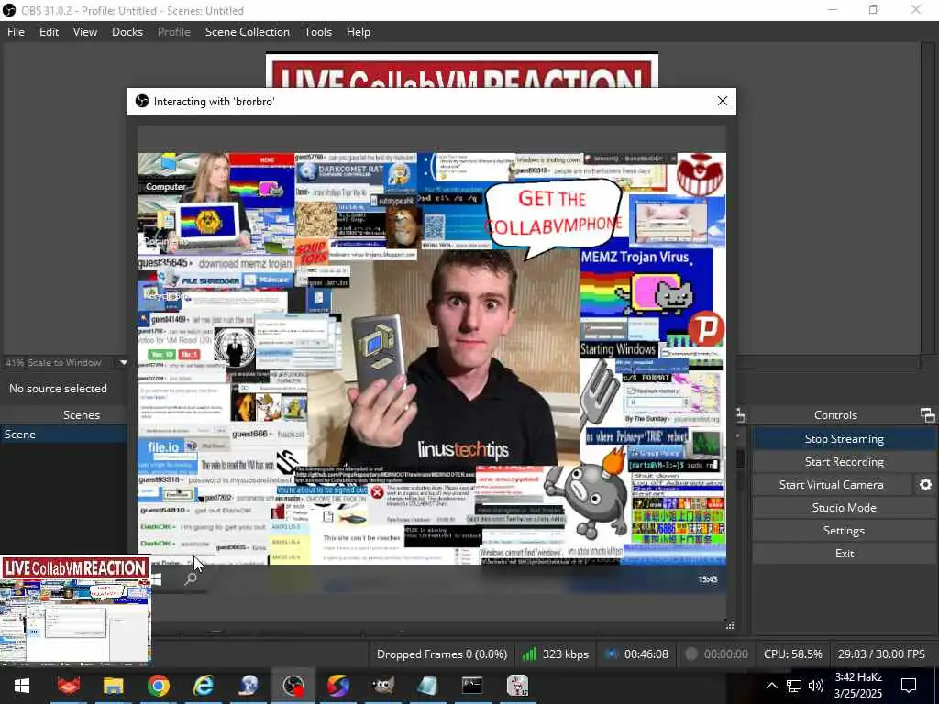The width and height of the screenshot is (939, 704).
Task: Click the resize grip of the Interacting dialog
Action: (x=729, y=625)
